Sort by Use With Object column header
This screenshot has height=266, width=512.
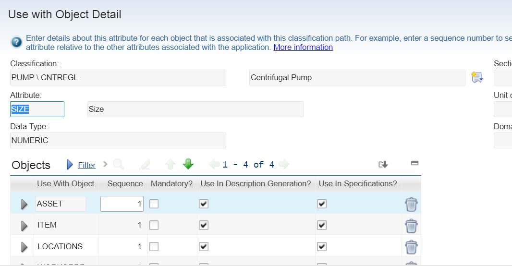pyautogui.click(x=65, y=183)
